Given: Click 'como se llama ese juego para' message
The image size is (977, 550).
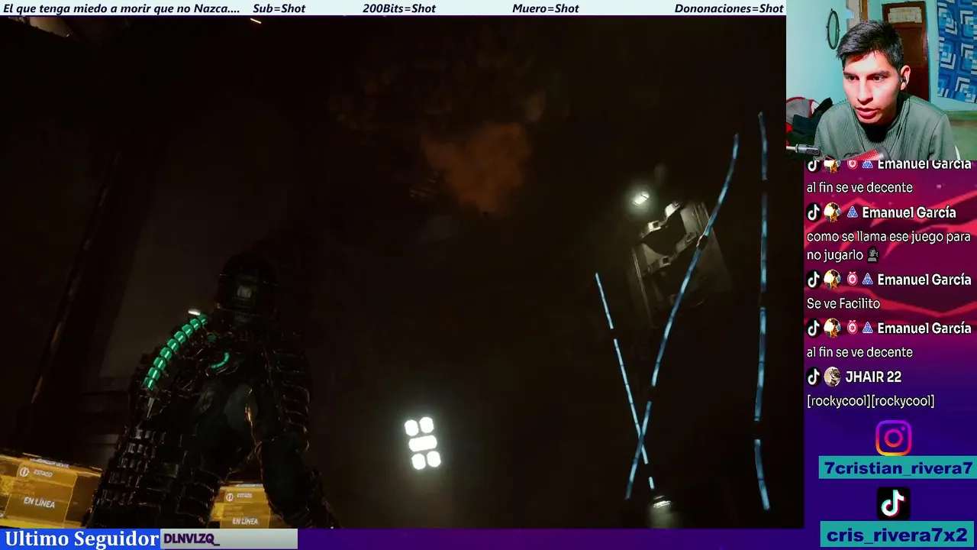Looking at the screenshot, I should [x=888, y=237].
